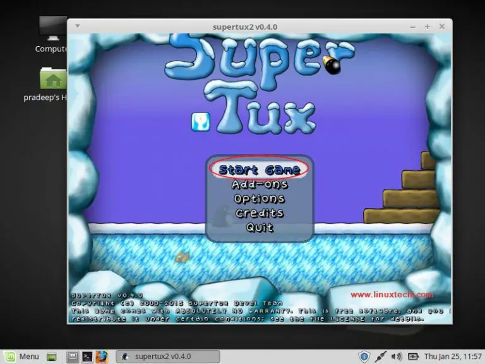Select the supertux2 v0.4.0 taskbar entry
This screenshot has width=485, height=364.
tap(168, 356)
